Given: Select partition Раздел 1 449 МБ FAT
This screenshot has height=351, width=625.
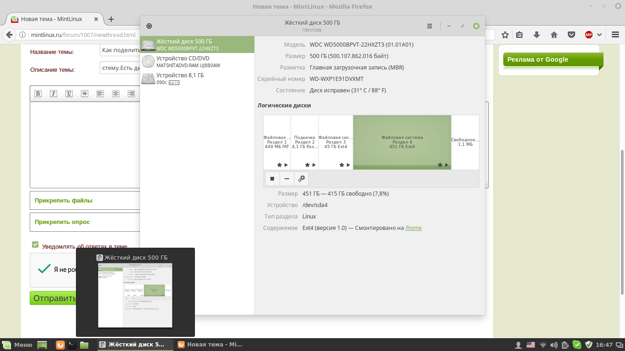Looking at the screenshot, I should (x=277, y=142).
